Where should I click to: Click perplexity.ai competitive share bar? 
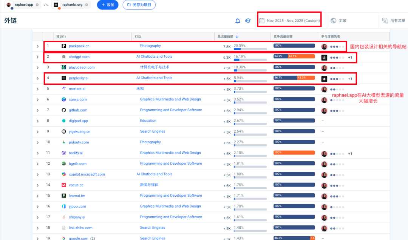click(294, 78)
